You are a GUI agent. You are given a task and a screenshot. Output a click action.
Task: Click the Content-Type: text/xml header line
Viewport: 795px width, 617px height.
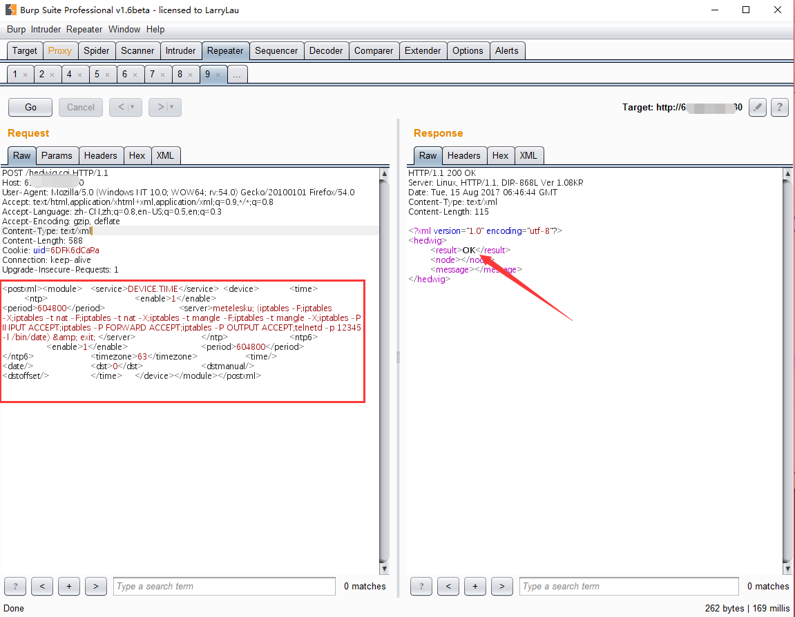coord(47,231)
